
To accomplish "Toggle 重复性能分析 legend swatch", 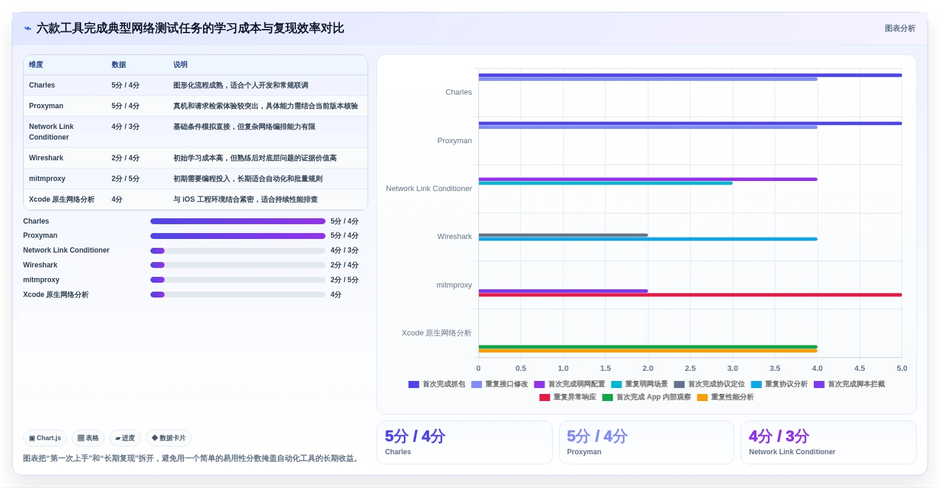I will 703,397.
